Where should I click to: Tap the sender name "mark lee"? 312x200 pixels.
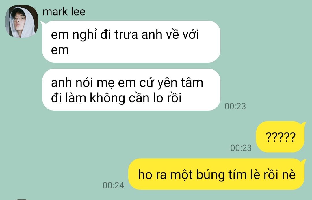pos(64,12)
